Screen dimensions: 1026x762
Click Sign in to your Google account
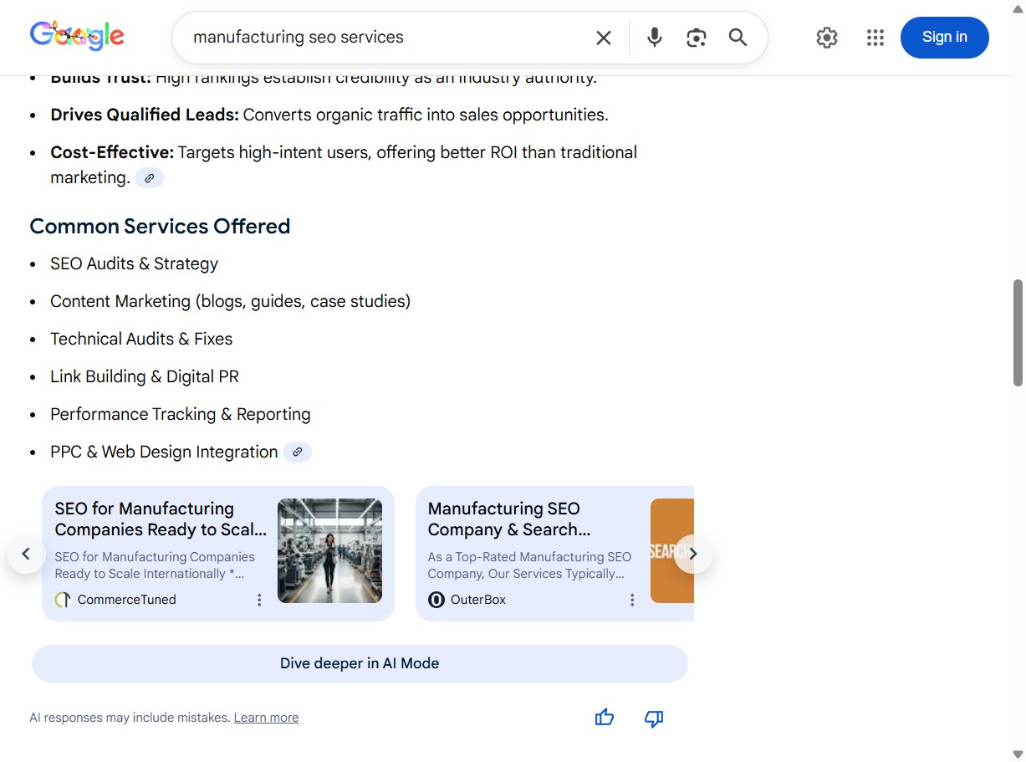[x=944, y=37]
